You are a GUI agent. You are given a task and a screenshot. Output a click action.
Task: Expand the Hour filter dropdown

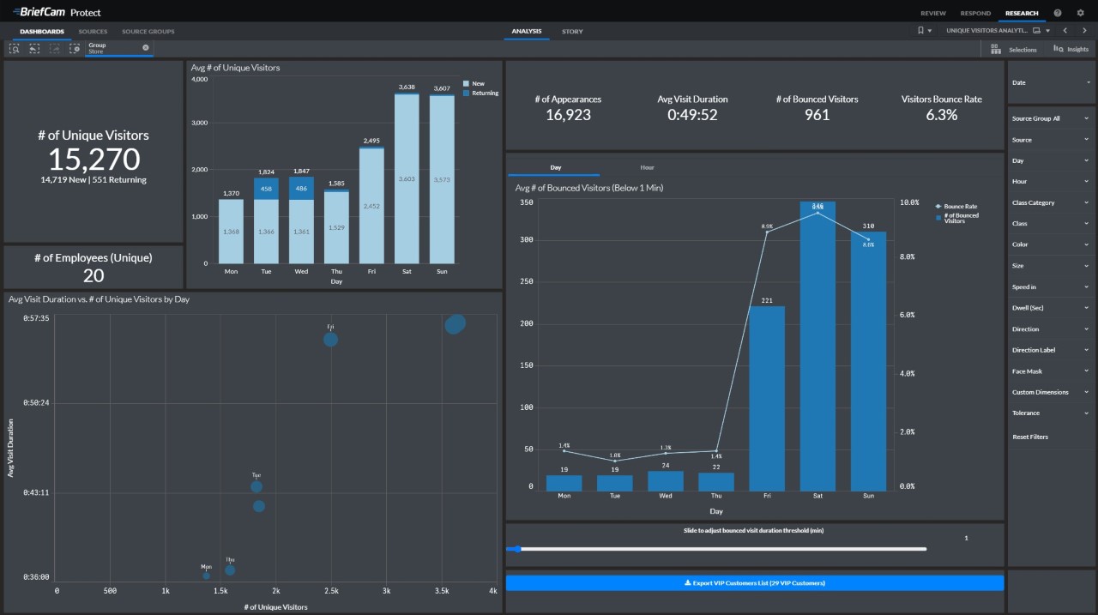coord(1049,182)
